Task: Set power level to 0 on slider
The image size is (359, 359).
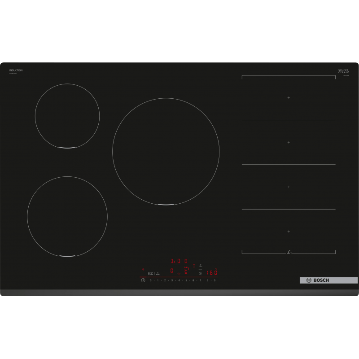Action: (150, 280)
